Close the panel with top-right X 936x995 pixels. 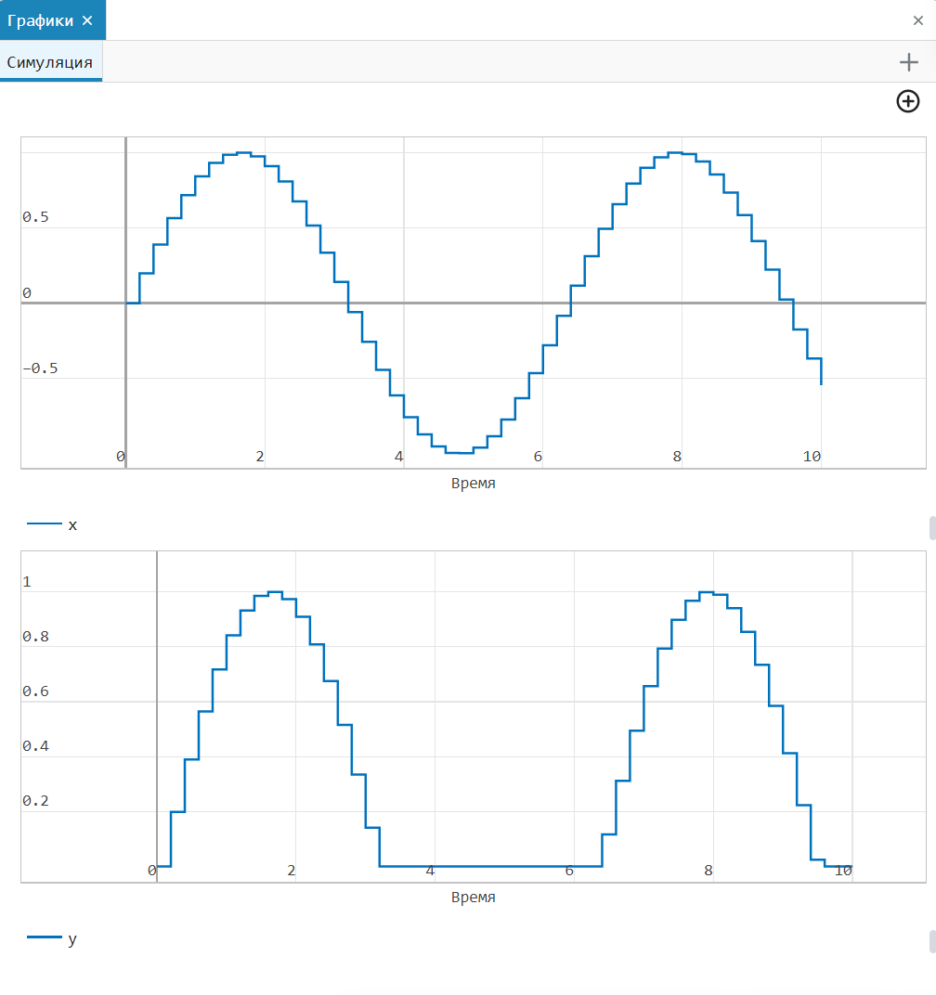(917, 20)
